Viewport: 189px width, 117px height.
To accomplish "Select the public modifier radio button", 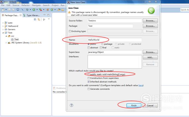I will pyautogui.click(x=89, y=44).
